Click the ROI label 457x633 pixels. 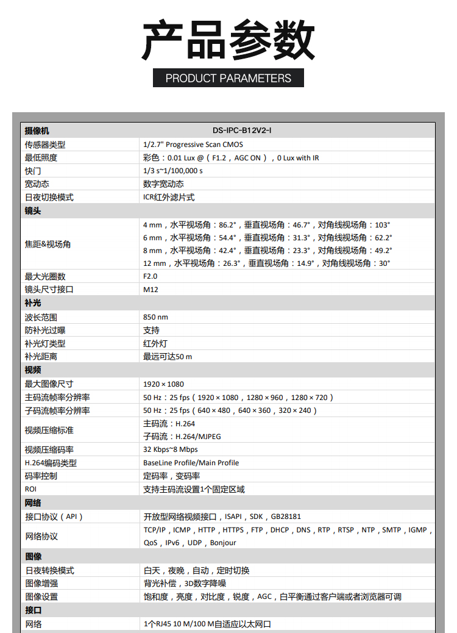pos(30,489)
